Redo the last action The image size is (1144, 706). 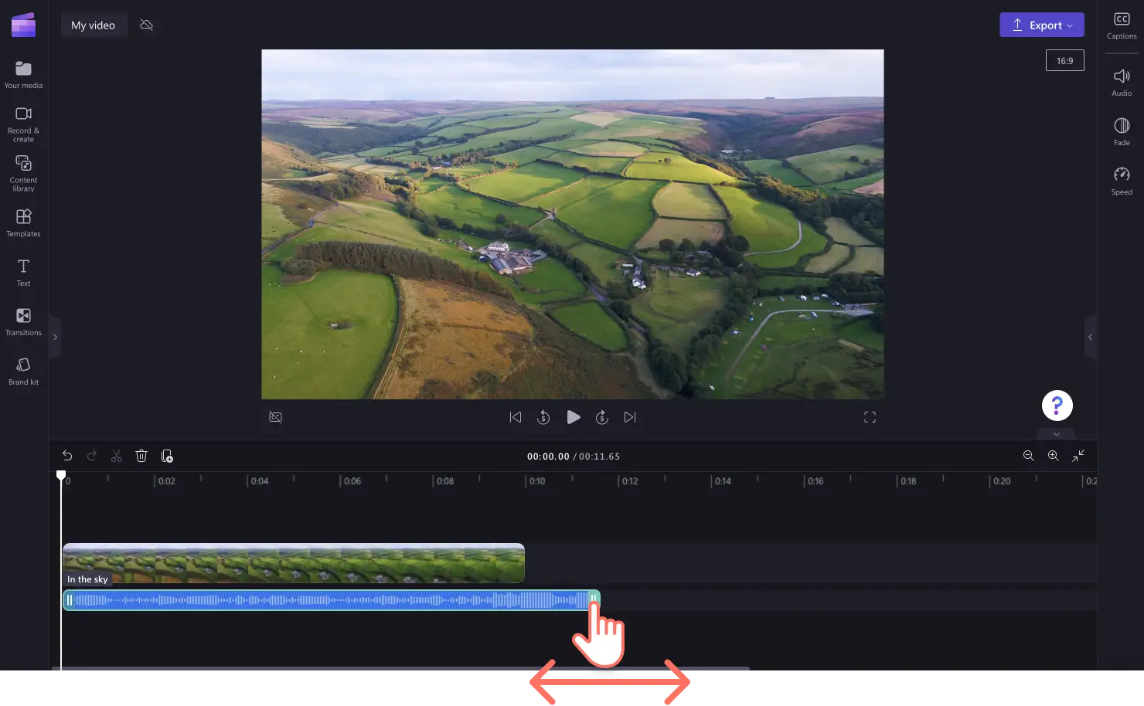tap(92, 456)
